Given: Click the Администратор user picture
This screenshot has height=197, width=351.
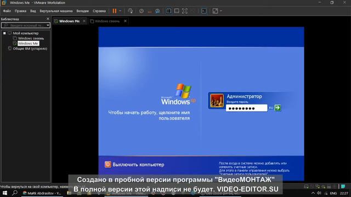Looking at the screenshot, I should (217, 101).
